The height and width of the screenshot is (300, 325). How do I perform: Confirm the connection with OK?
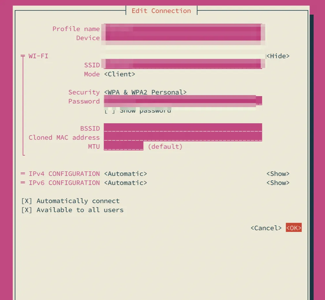294,228
